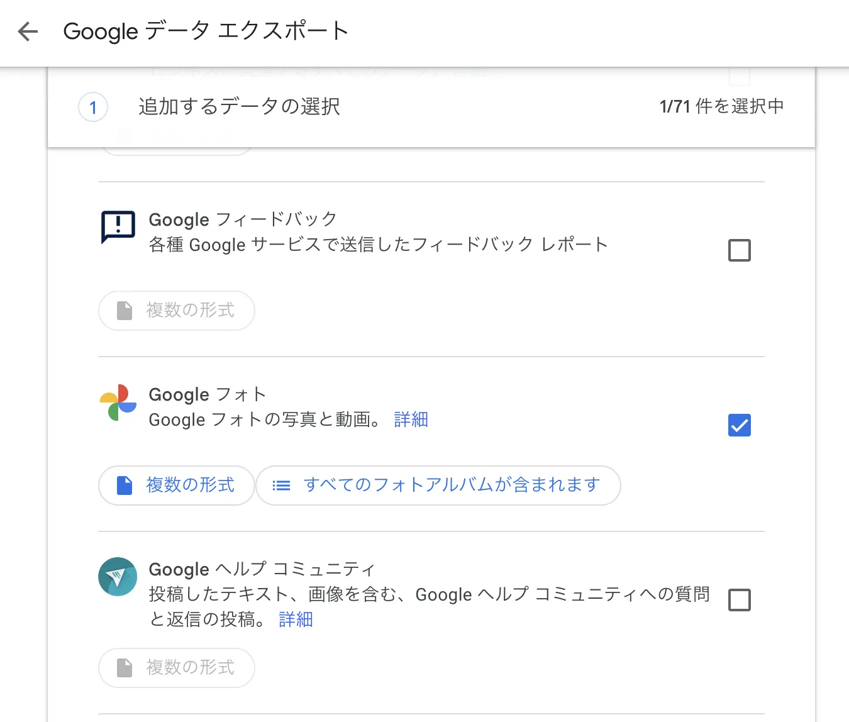Check the Google ヘルプ コミュニティ checkbox

(x=740, y=600)
